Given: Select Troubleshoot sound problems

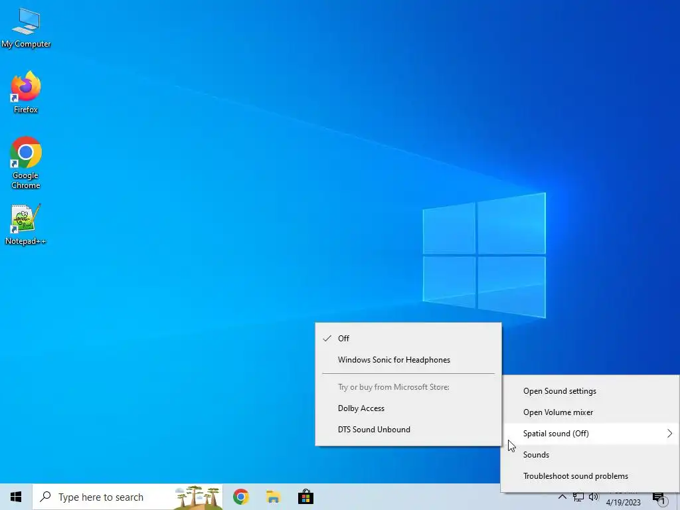Looking at the screenshot, I should (590, 475).
